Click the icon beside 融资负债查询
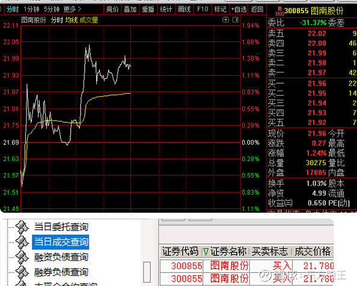This screenshot has height=286, width=357. coord(22,257)
